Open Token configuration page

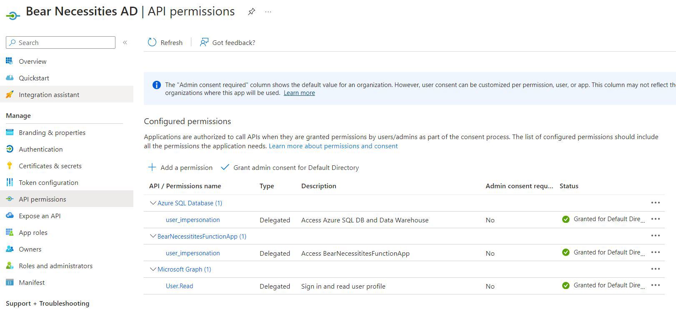point(48,182)
